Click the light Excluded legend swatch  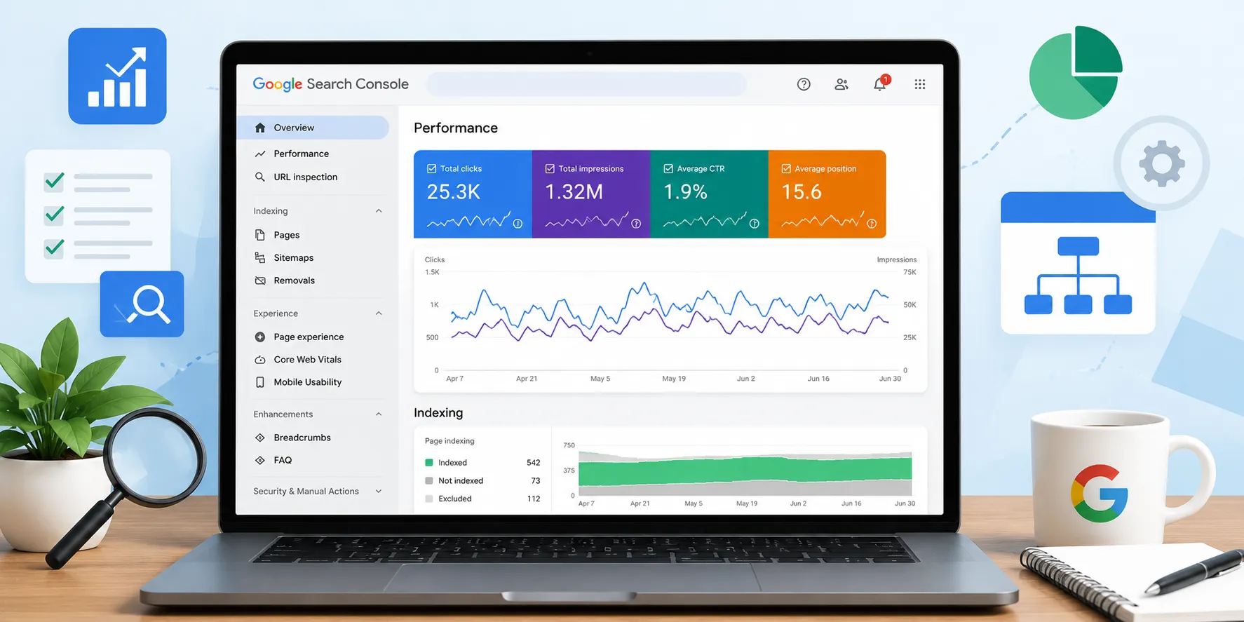click(x=429, y=499)
